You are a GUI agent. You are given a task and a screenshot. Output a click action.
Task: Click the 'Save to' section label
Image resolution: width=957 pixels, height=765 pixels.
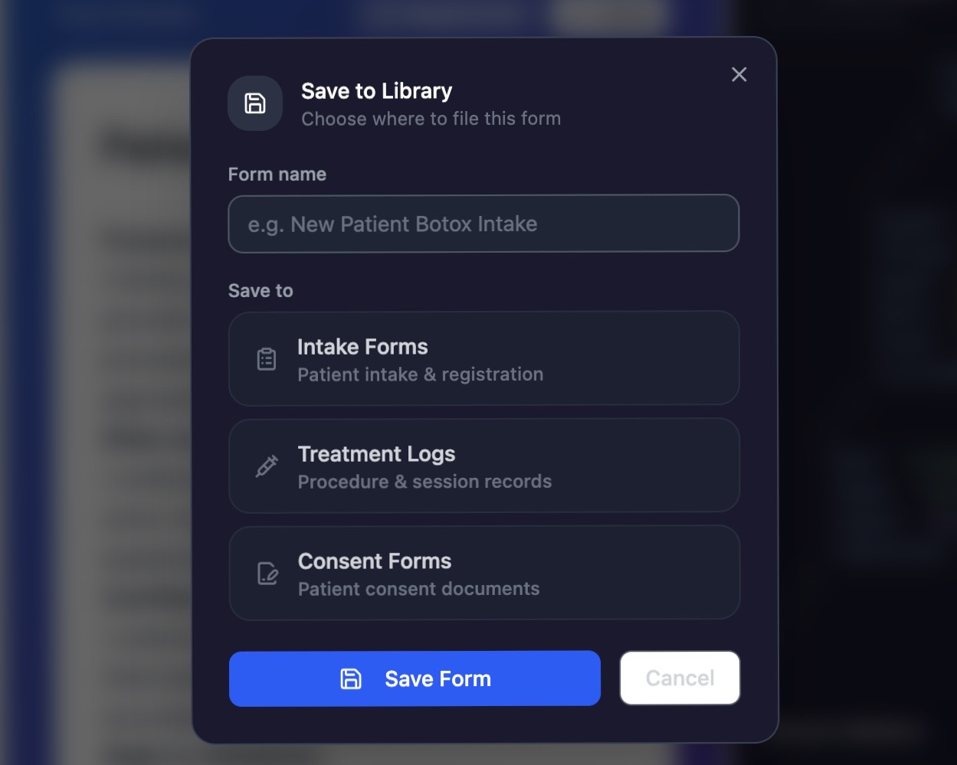tap(261, 291)
